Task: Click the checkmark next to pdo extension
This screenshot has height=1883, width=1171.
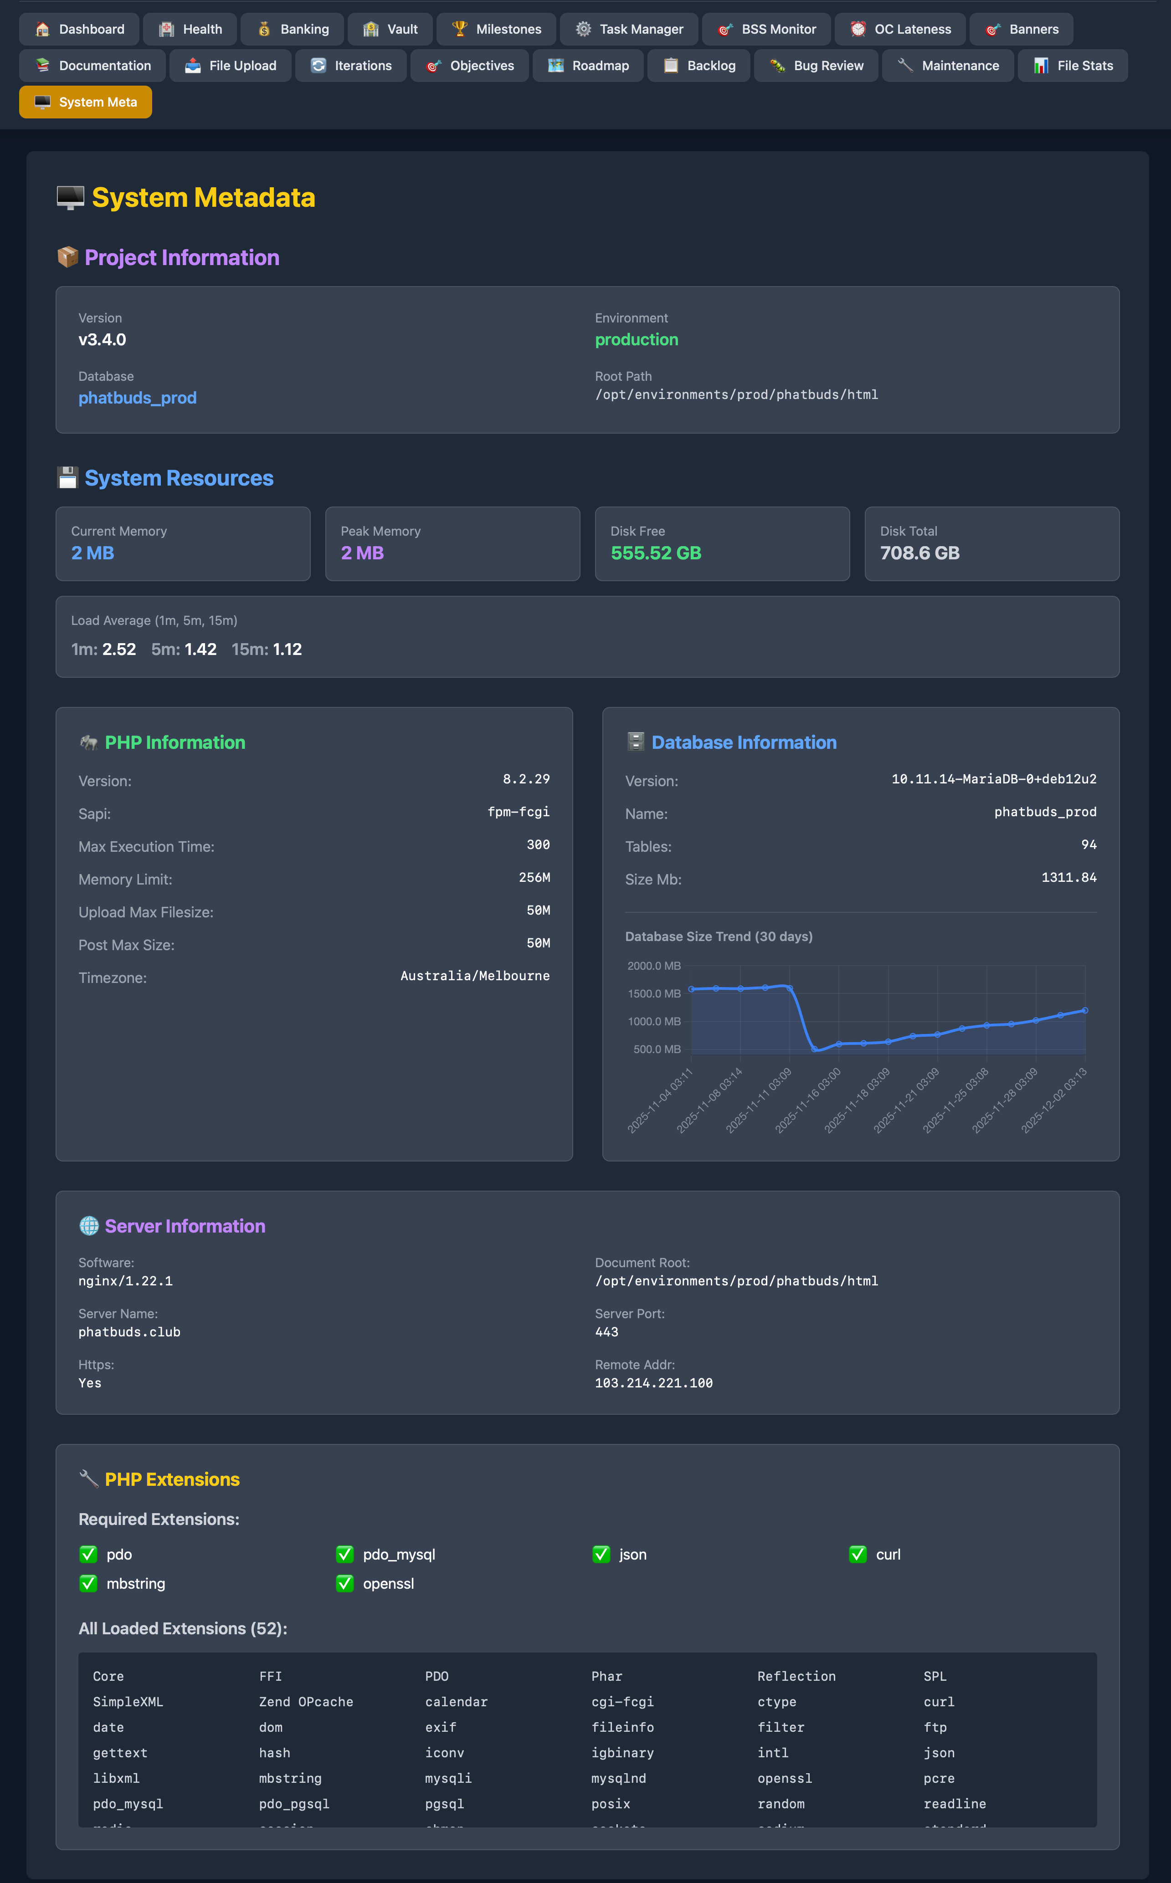Action: pyautogui.click(x=88, y=1554)
